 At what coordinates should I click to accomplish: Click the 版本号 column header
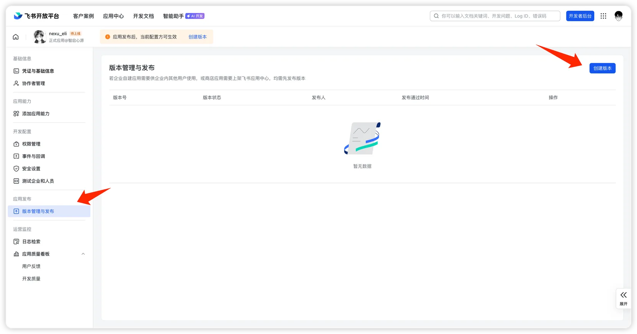[x=120, y=98]
